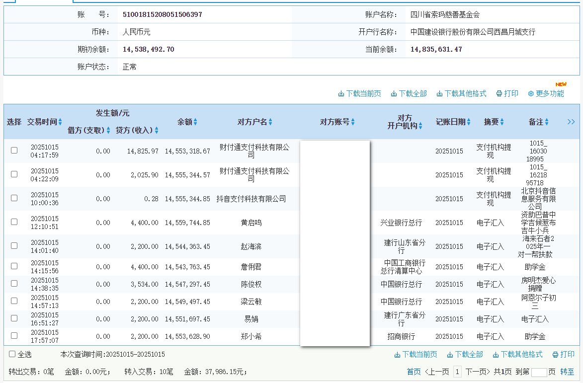The image size is (583, 383).
Task: Click the top 下载当前页 download icon
Action: [341, 94]
